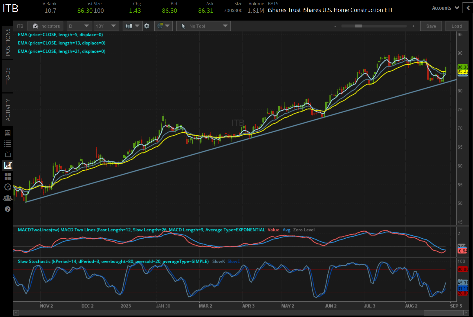Click the clock history sidebar icon
Viewport: 473px width, 317px height.
(8, 187)
